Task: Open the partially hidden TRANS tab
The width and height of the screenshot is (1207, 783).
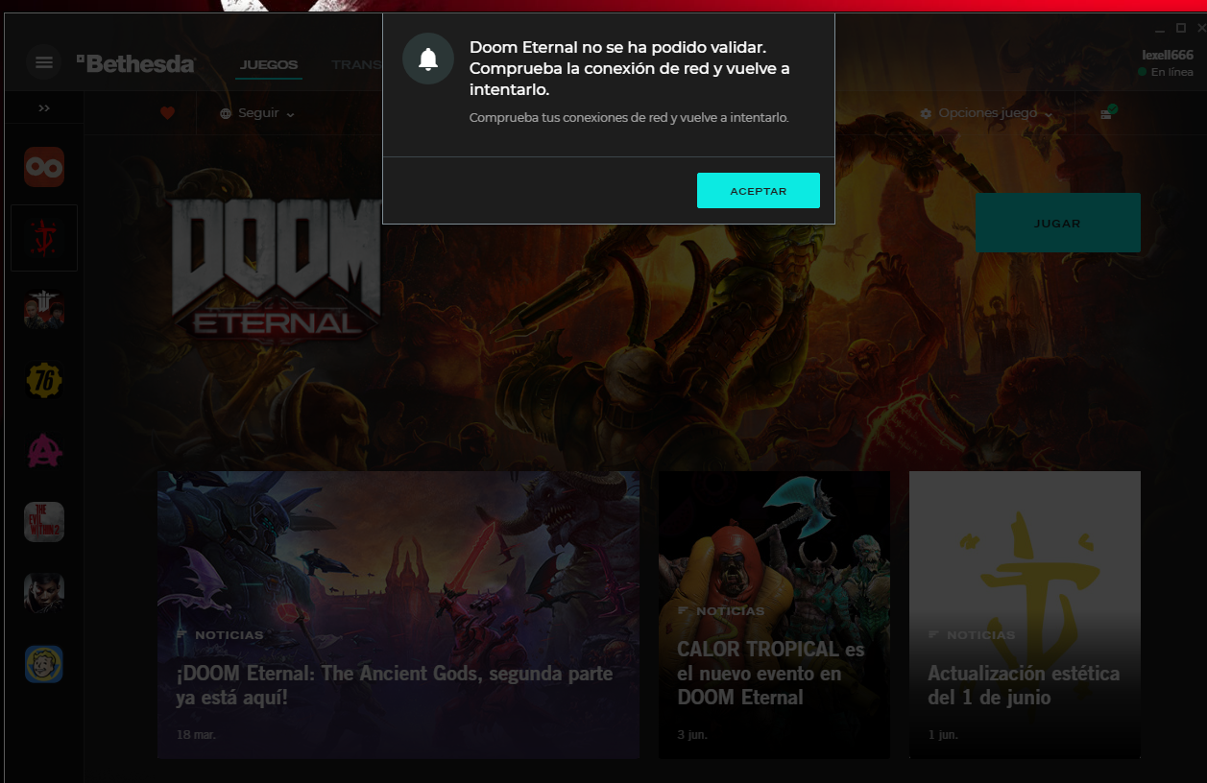Action: (x=356, y=65)
